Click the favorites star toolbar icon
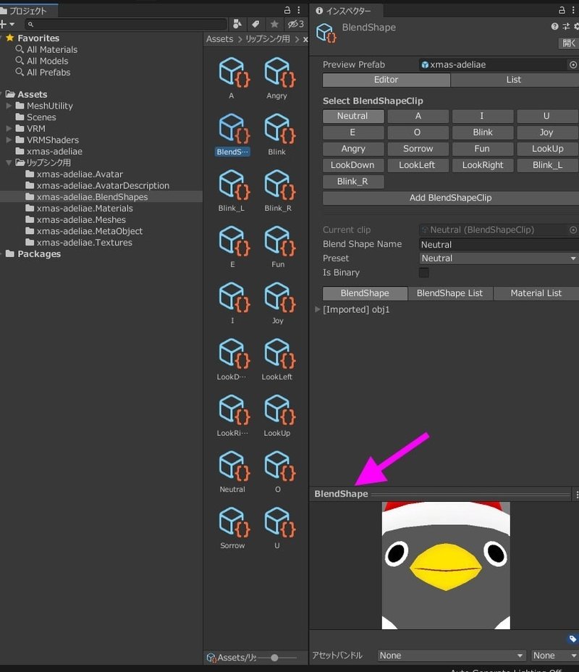The height and width of the screenshot is (672, 579). point(274,24)
